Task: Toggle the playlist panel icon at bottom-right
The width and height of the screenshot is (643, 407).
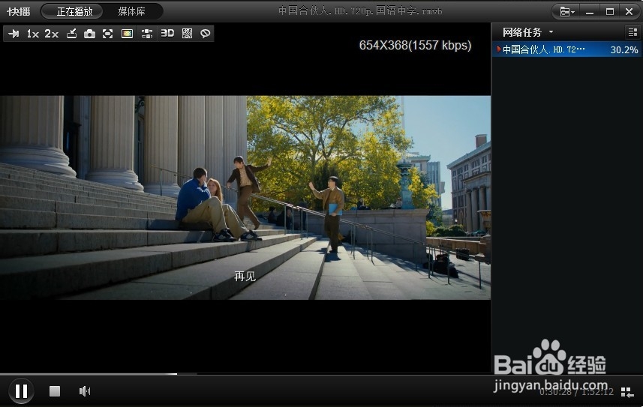Action: click(x=627, y=392)
